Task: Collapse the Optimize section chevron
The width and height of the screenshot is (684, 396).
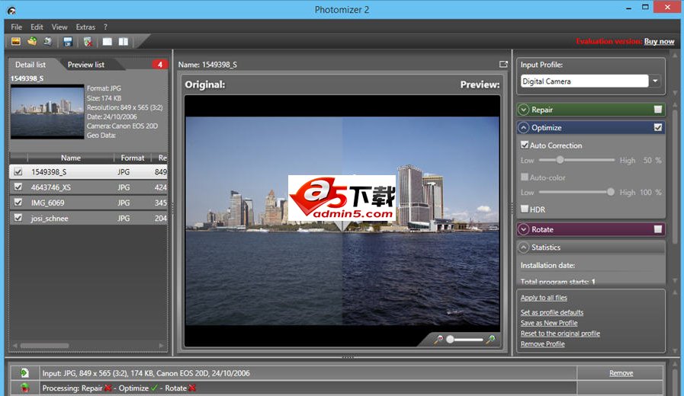Action: pyautogui.click(x=523, y=128)
